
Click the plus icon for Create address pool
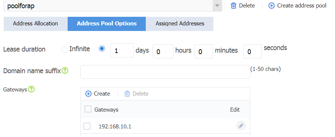(271, 6)
